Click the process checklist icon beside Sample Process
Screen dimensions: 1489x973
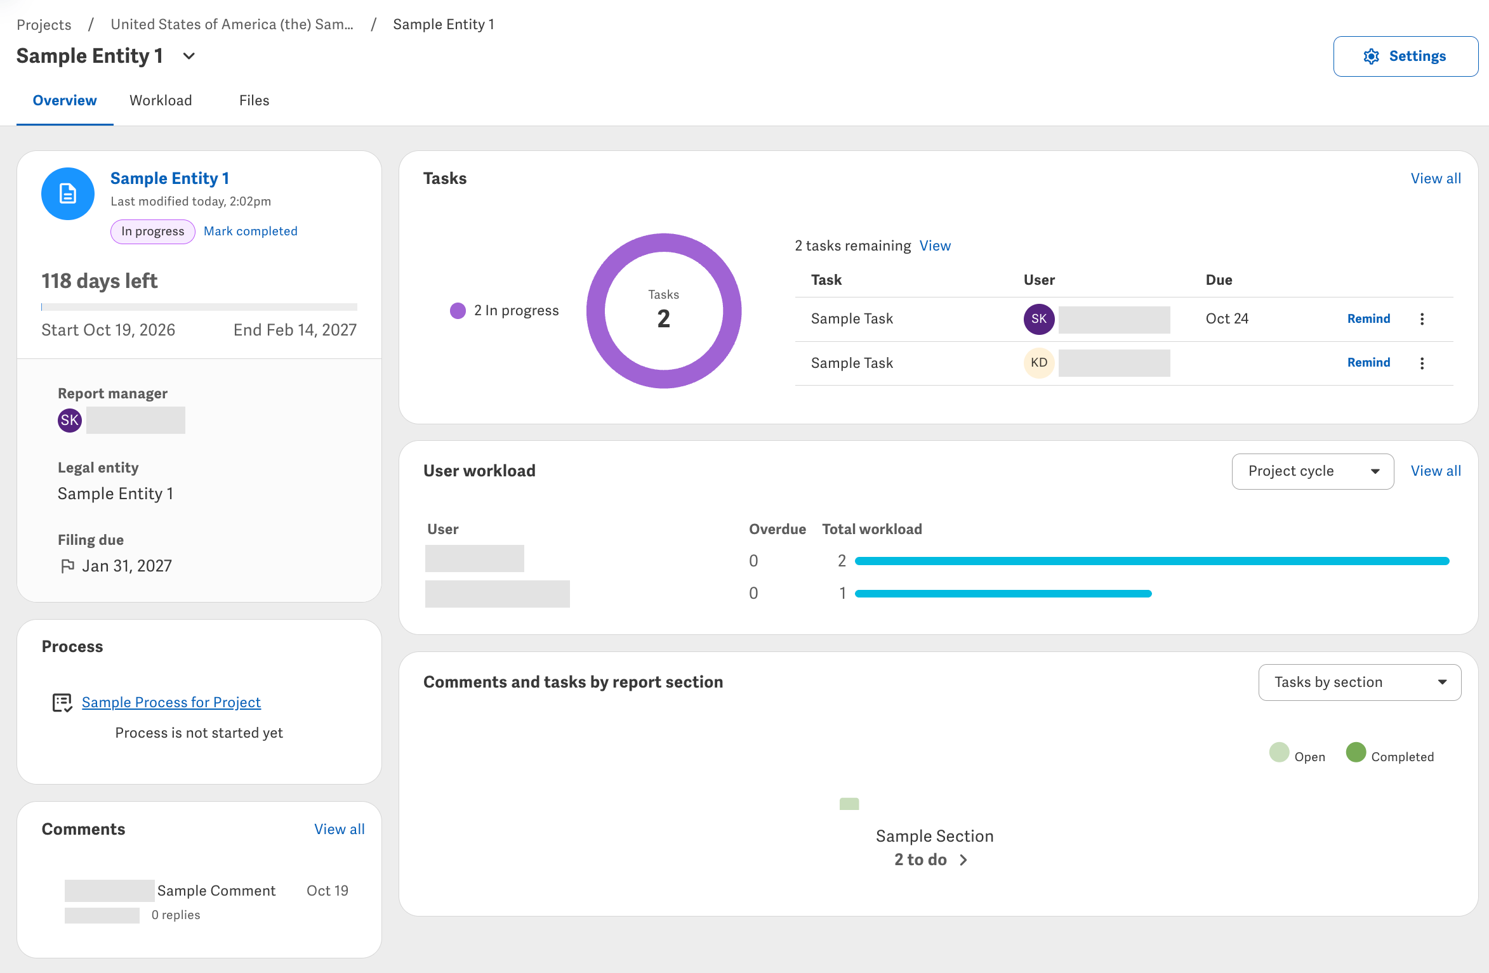pos(62,703)
